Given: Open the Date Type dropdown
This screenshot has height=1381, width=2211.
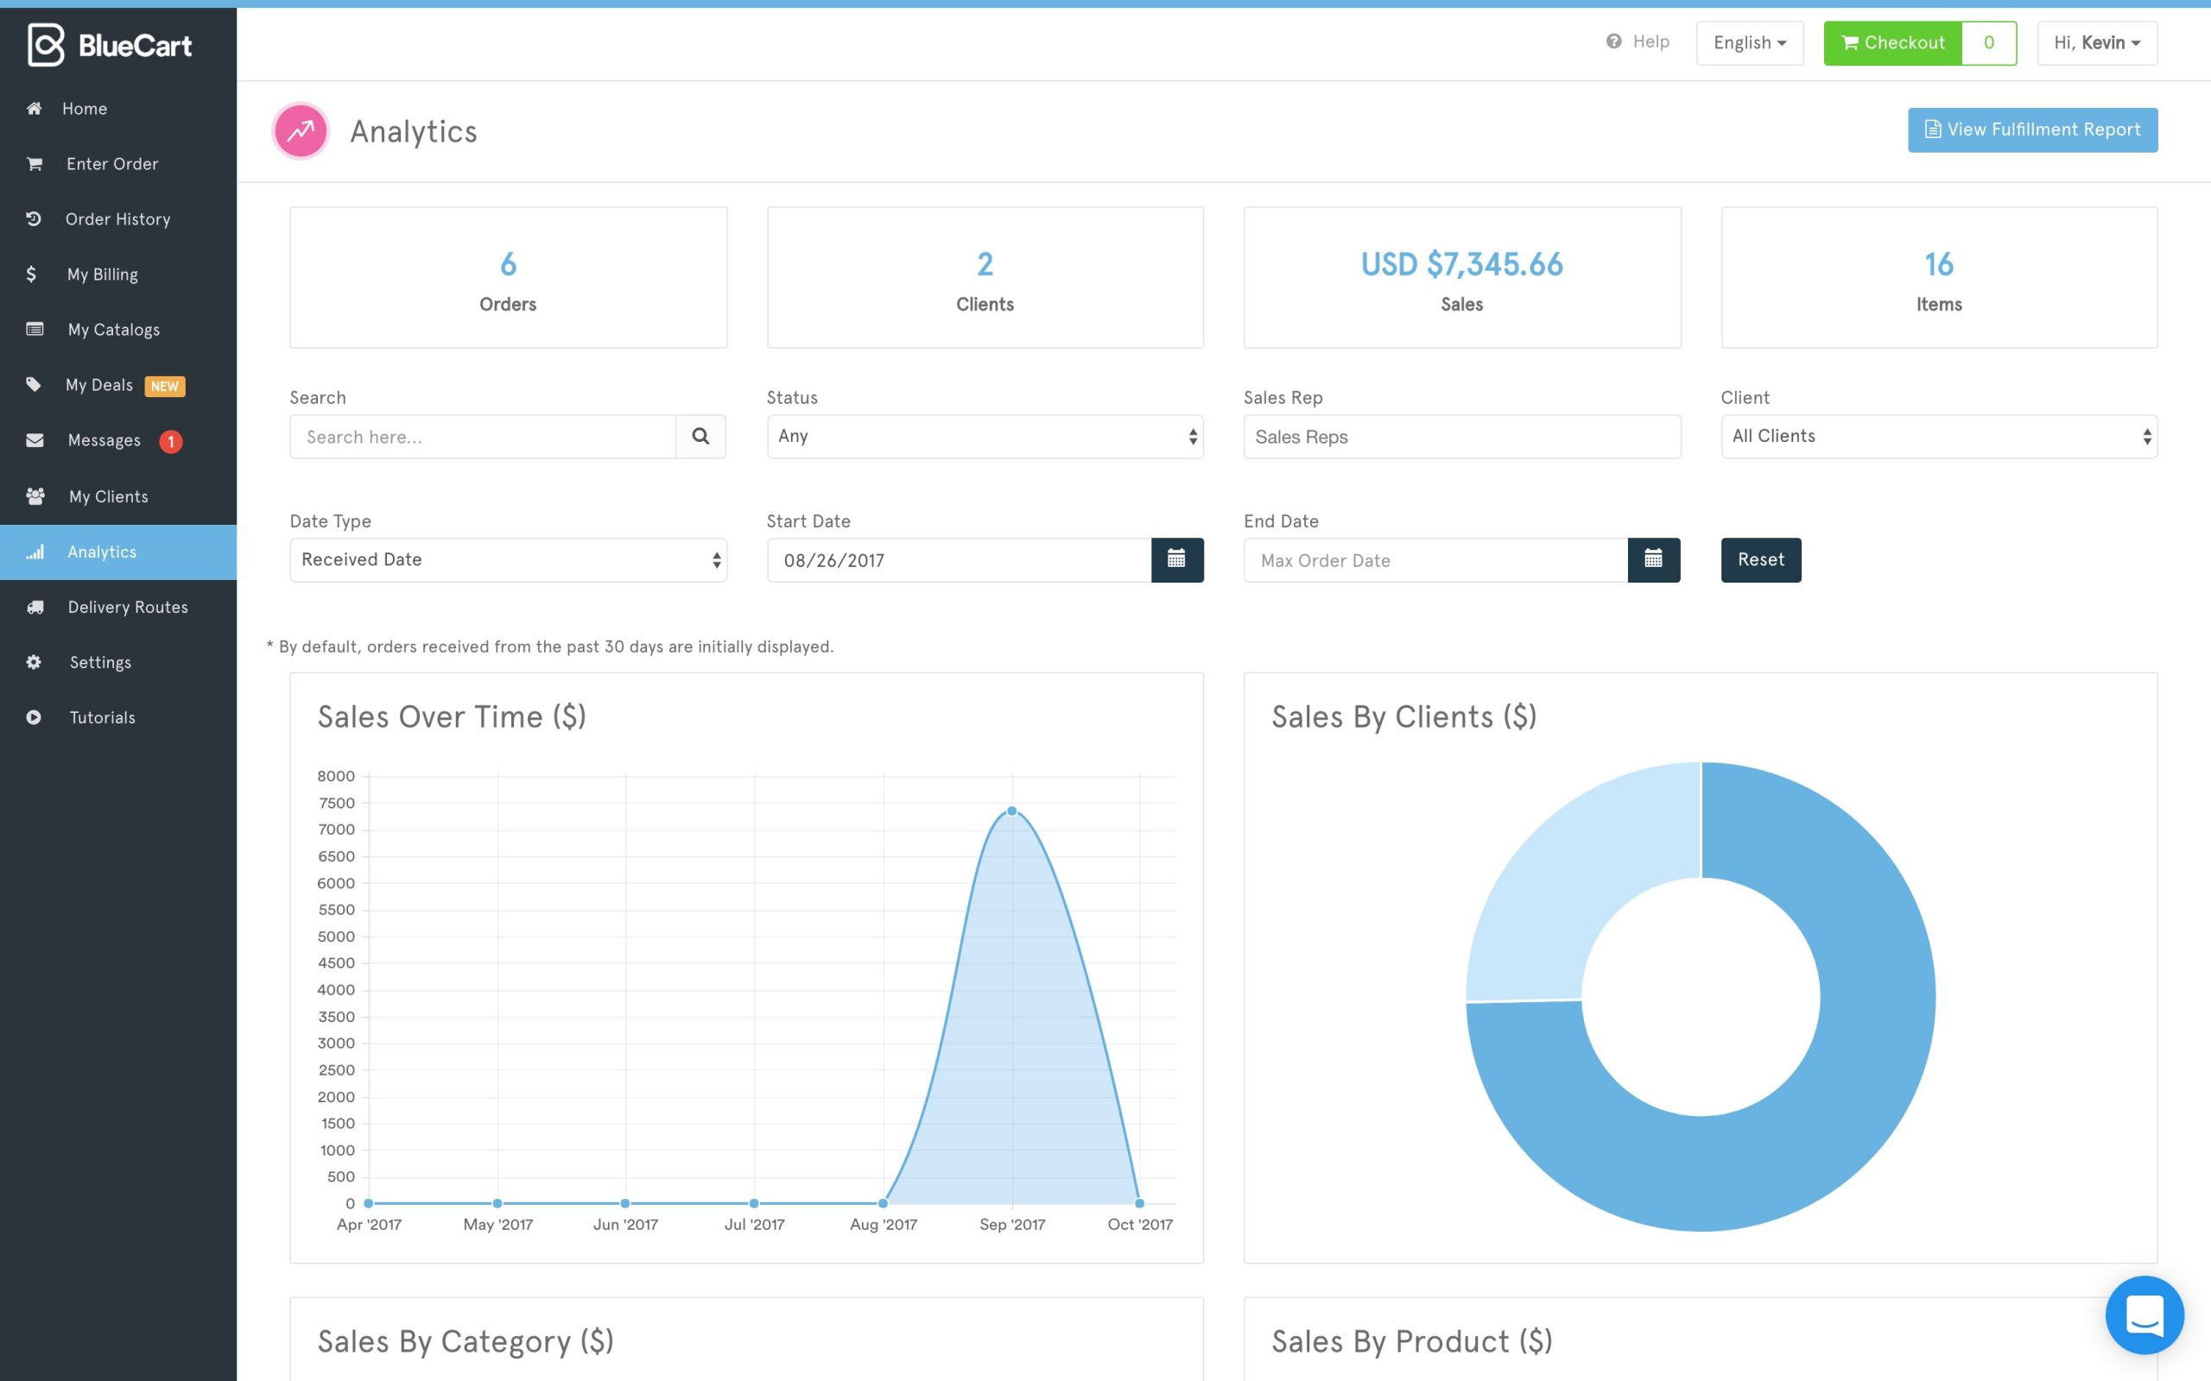Looking at the screenshot, I should (508, 559).
